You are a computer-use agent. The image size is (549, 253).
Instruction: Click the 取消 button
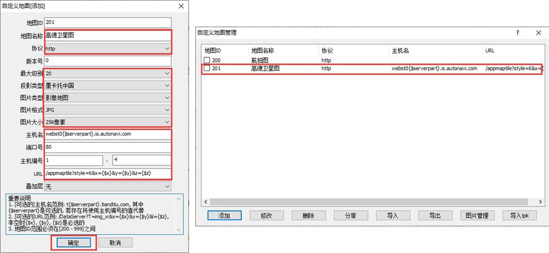(115, 242)
